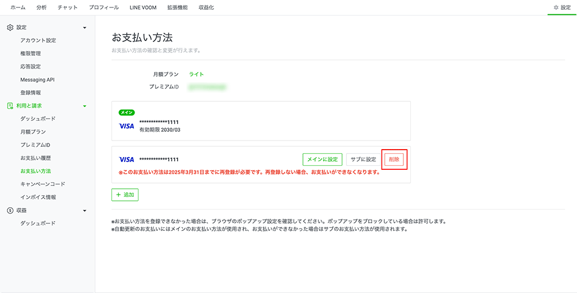Viewport: 577px width, 293px height.
Task: Collapse the 設定 sidebar section arrow
Action: tap(85, 28)
